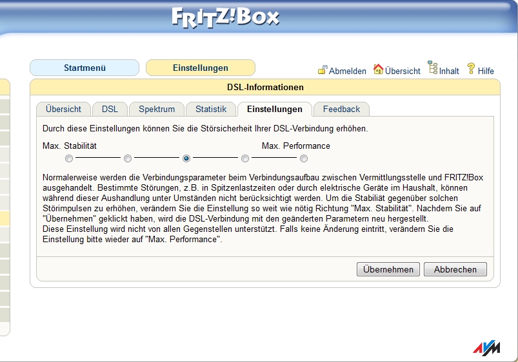Select the Max. Stabilität radio button

[x=69, y=158]
